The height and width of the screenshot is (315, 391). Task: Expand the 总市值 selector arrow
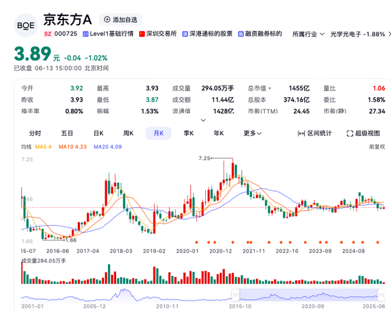(x=269, y=88)
